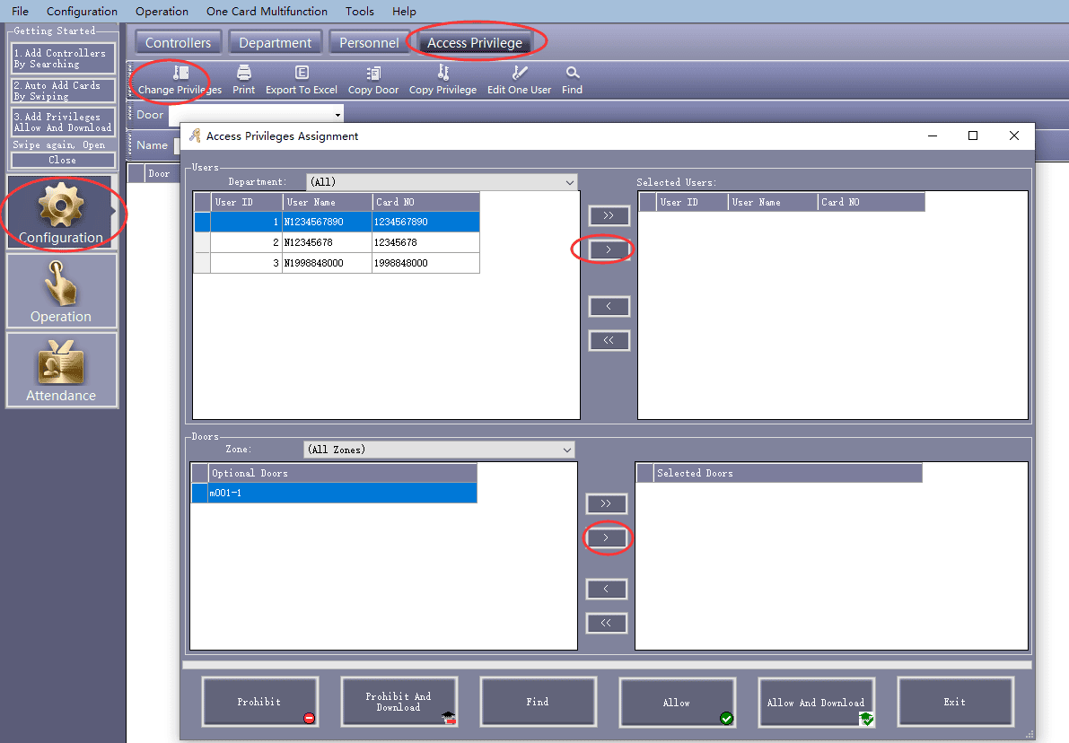The width and height of the screenshot is (1069, 743).
Task: Select the Copy Door tool
Action: (372, 81)
